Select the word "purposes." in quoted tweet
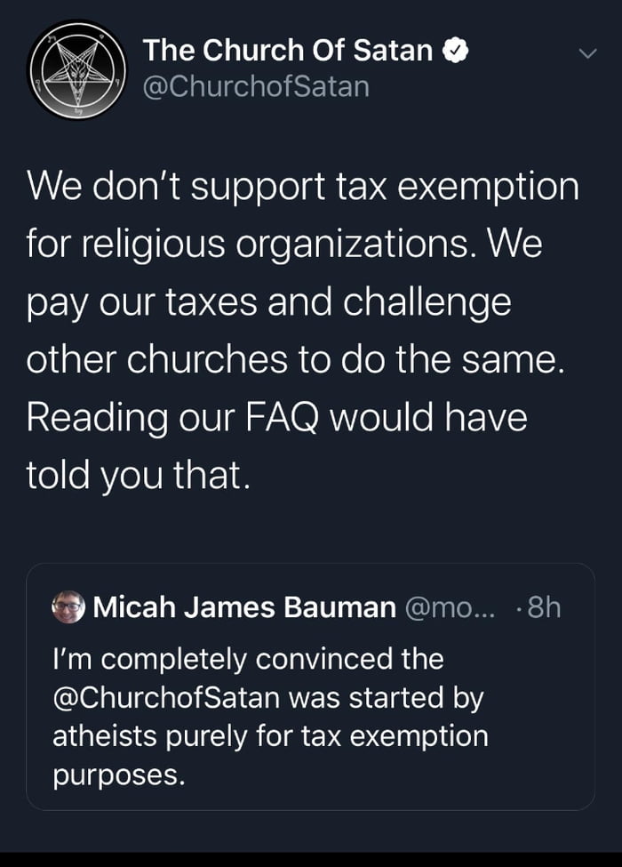The height and width of the screenshot is (867, 622). click(119, 775)
